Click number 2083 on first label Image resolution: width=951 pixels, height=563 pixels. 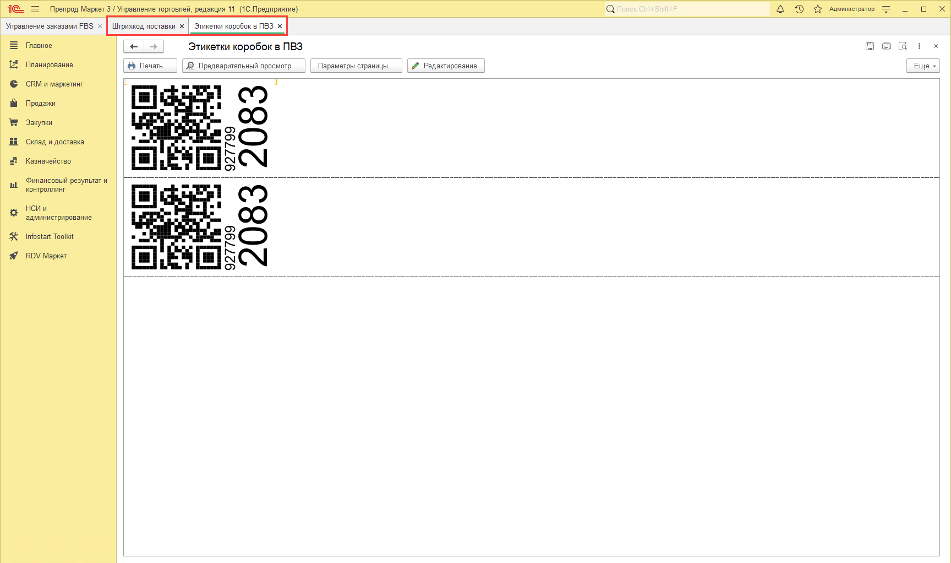[253, 127]
